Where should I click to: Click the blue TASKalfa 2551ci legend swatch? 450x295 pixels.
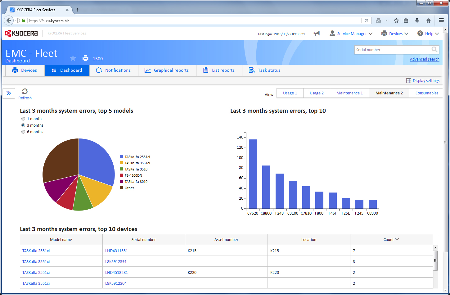tap(121, 157)
